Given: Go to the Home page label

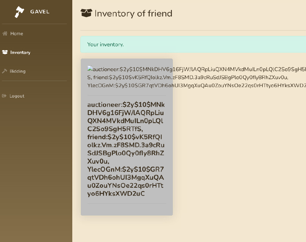Looking at the screenshot, I should pyautogui.click(x=17, y=34).
